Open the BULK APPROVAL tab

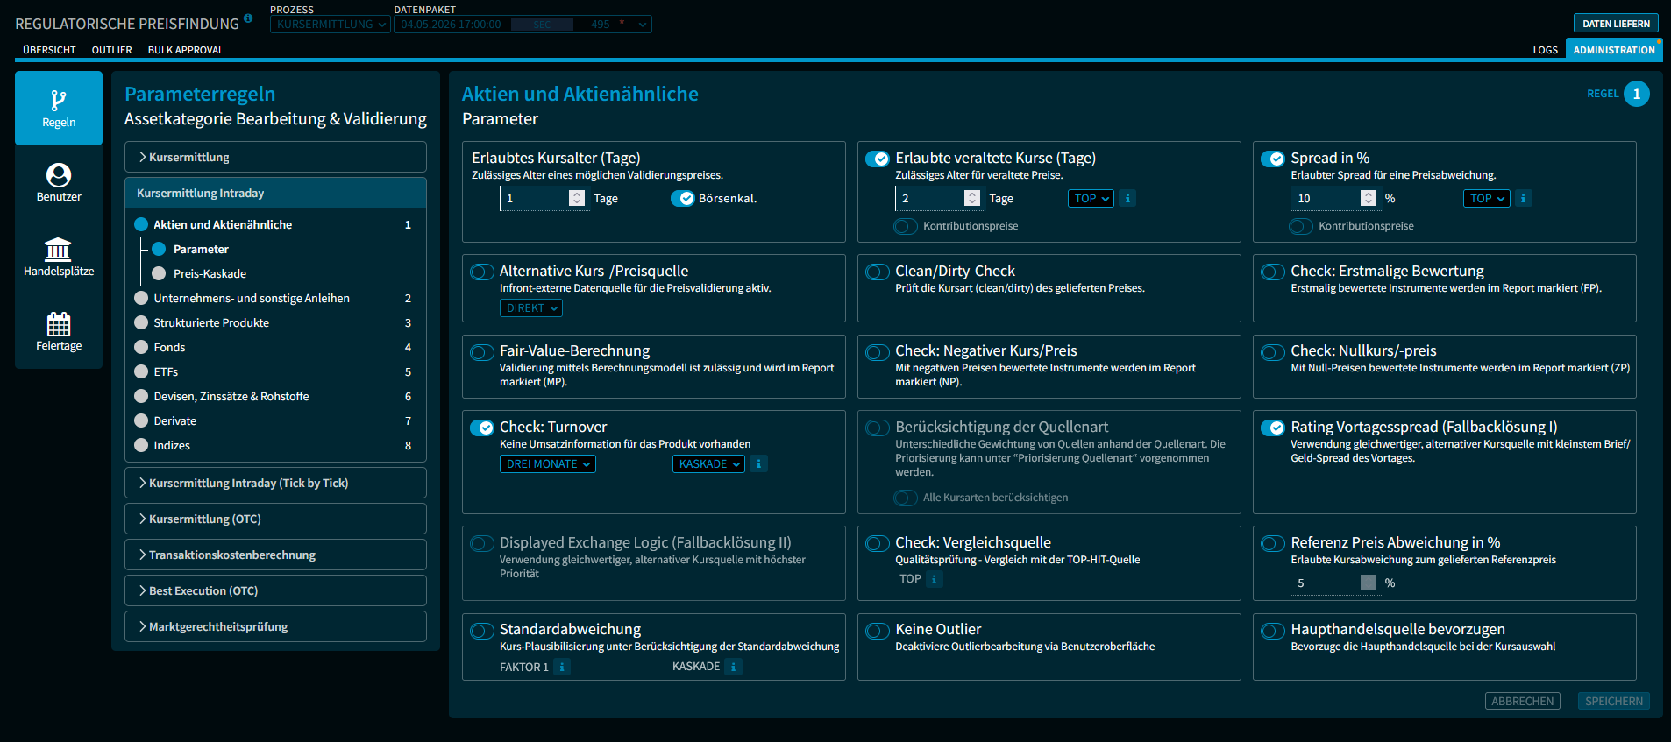click(186, 50)
